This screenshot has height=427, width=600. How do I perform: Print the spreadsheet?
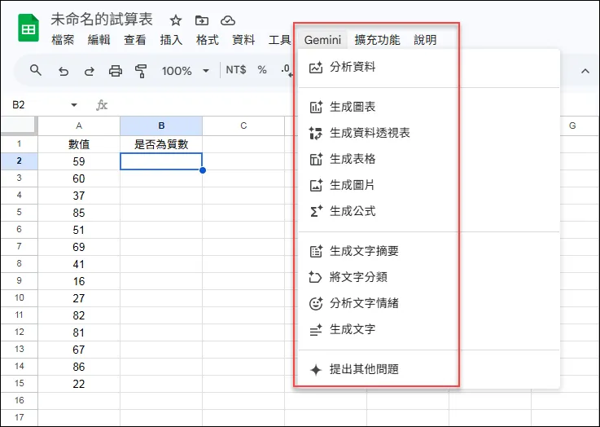115,71
